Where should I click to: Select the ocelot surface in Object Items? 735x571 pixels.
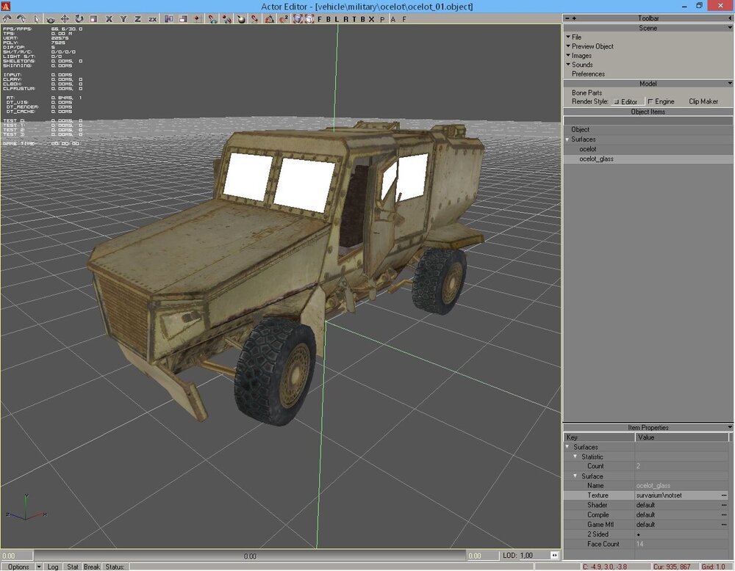click(587, 149)
